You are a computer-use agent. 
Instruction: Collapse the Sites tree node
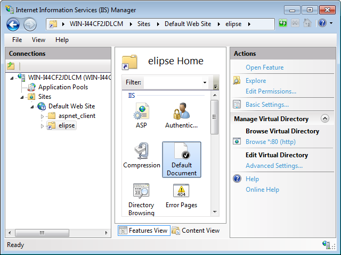[22, 97]
